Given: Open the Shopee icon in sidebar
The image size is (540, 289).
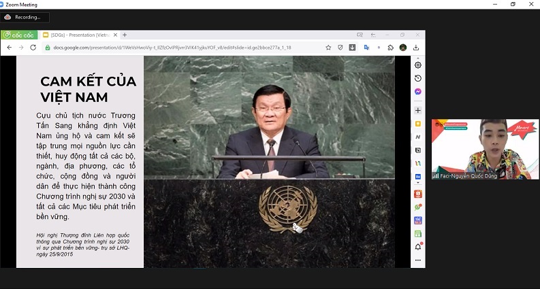Looking at the screenshot, I should pos(418,194).
